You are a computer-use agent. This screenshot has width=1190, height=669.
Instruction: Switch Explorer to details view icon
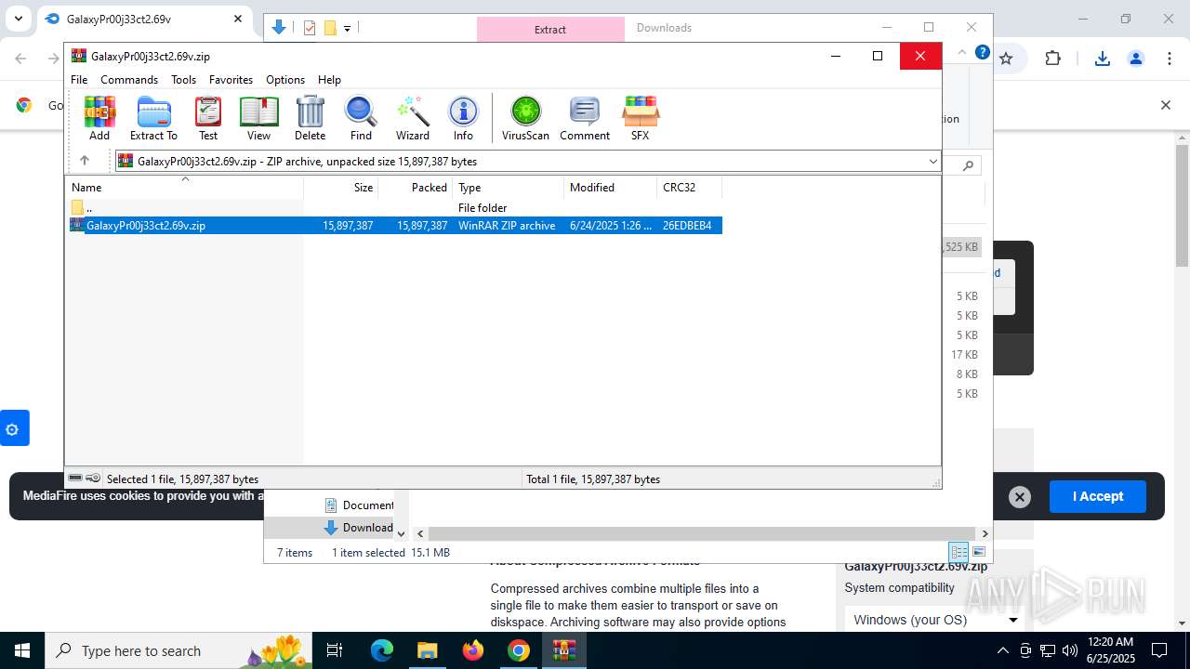pos(959,552)
